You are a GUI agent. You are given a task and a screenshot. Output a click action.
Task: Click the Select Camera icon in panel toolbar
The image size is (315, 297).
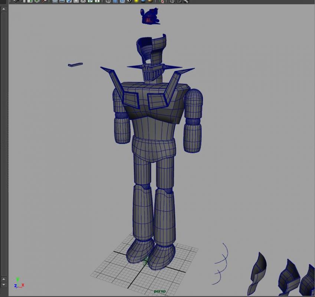tap(16, 1)
